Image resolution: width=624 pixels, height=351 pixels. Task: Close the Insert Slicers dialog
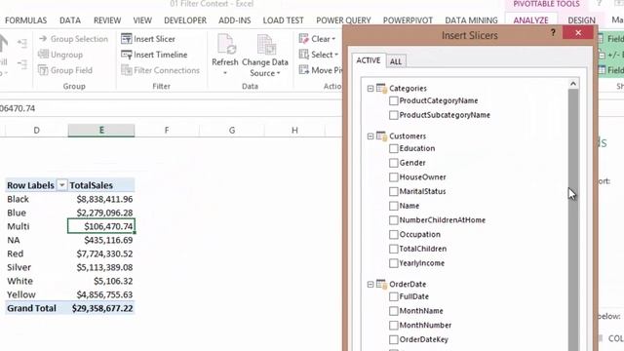578,32
